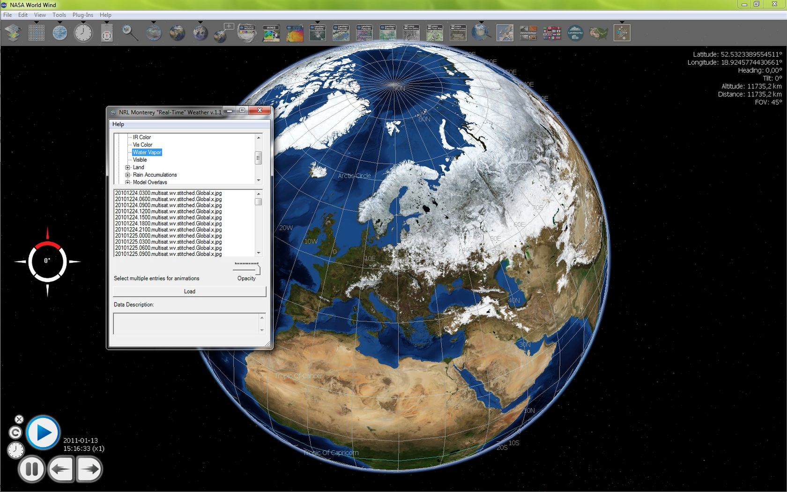
Task: Select file 20101225.0900.multisat.wv.stitched.Global.x.jpg
Action: (168, 254)
